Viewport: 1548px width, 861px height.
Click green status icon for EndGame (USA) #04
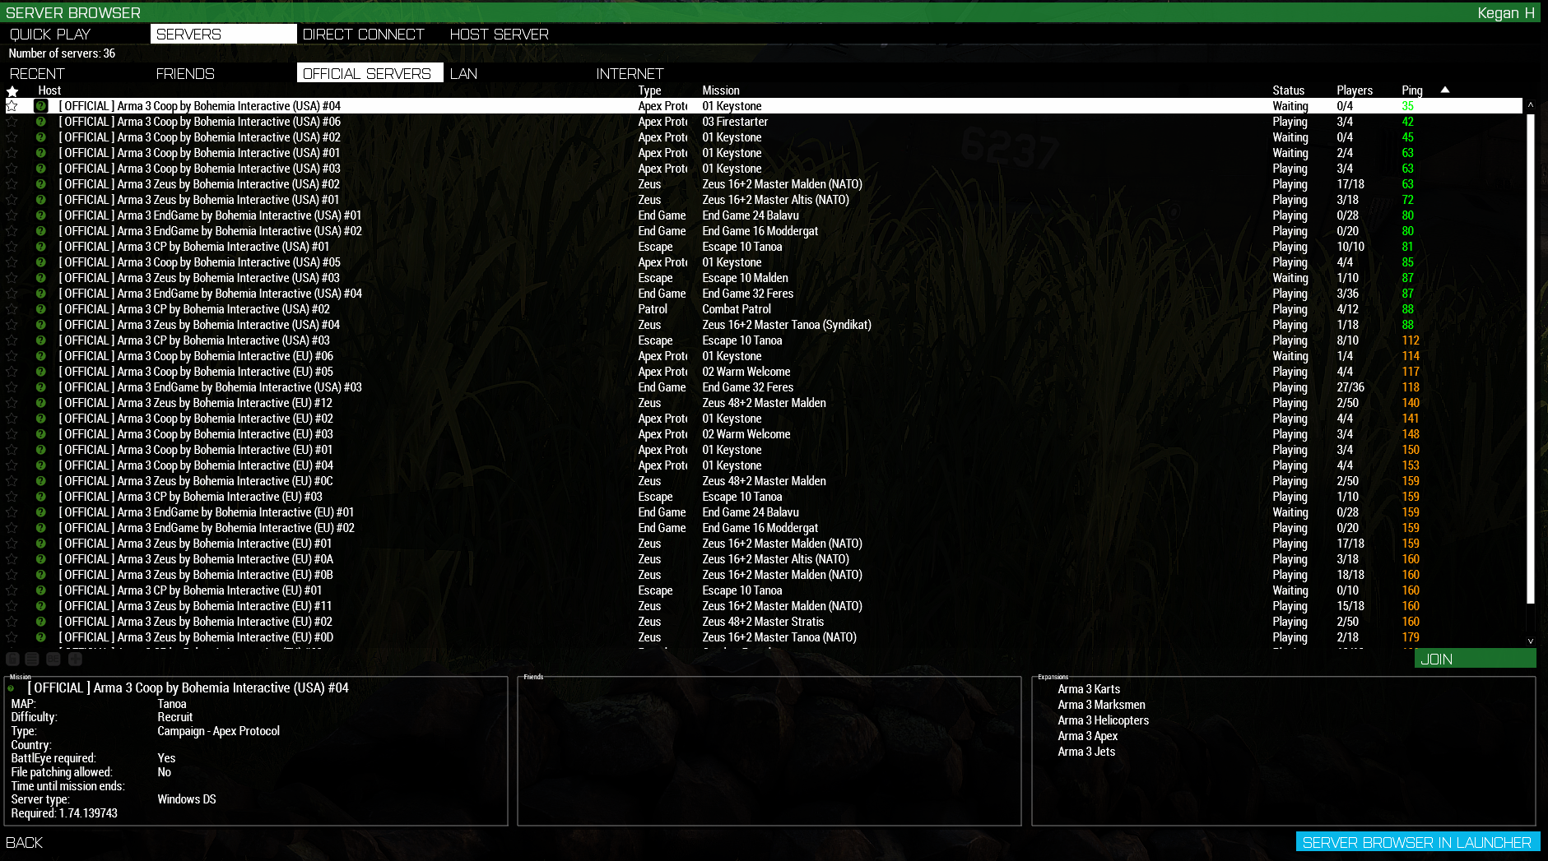point(40,294)
